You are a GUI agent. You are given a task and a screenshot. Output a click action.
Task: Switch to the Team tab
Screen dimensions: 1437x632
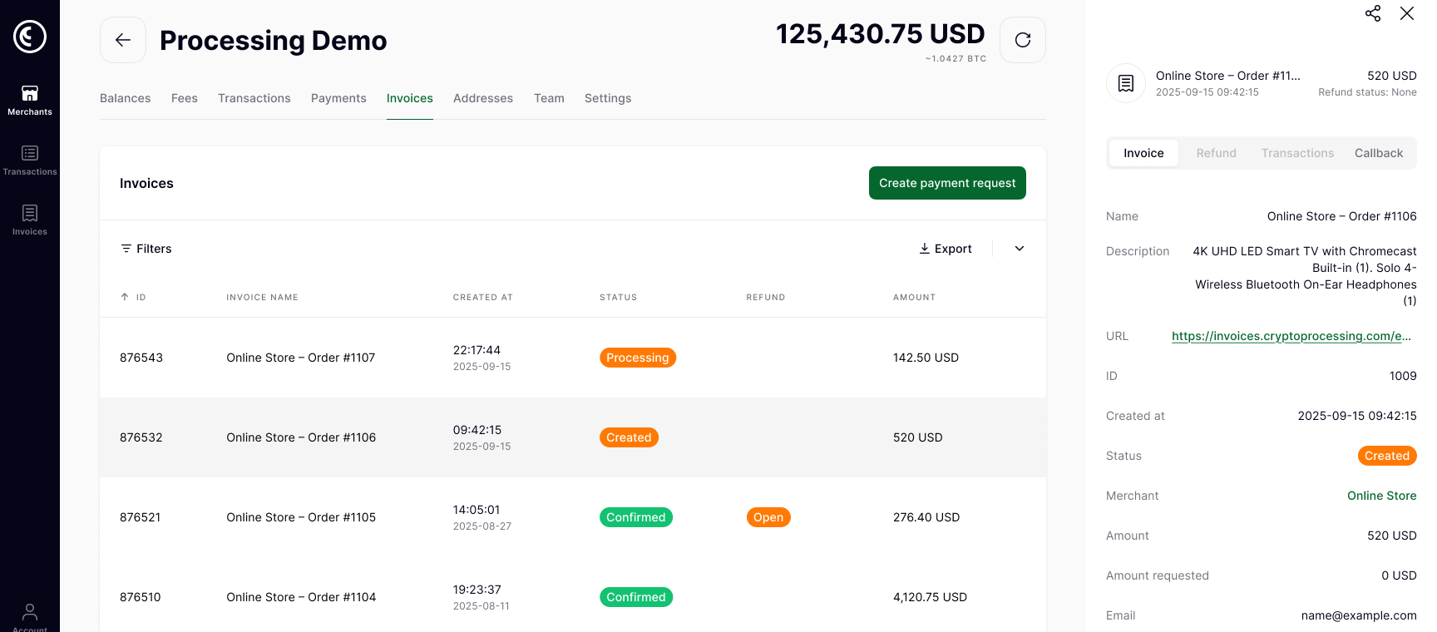pos(549,98)
